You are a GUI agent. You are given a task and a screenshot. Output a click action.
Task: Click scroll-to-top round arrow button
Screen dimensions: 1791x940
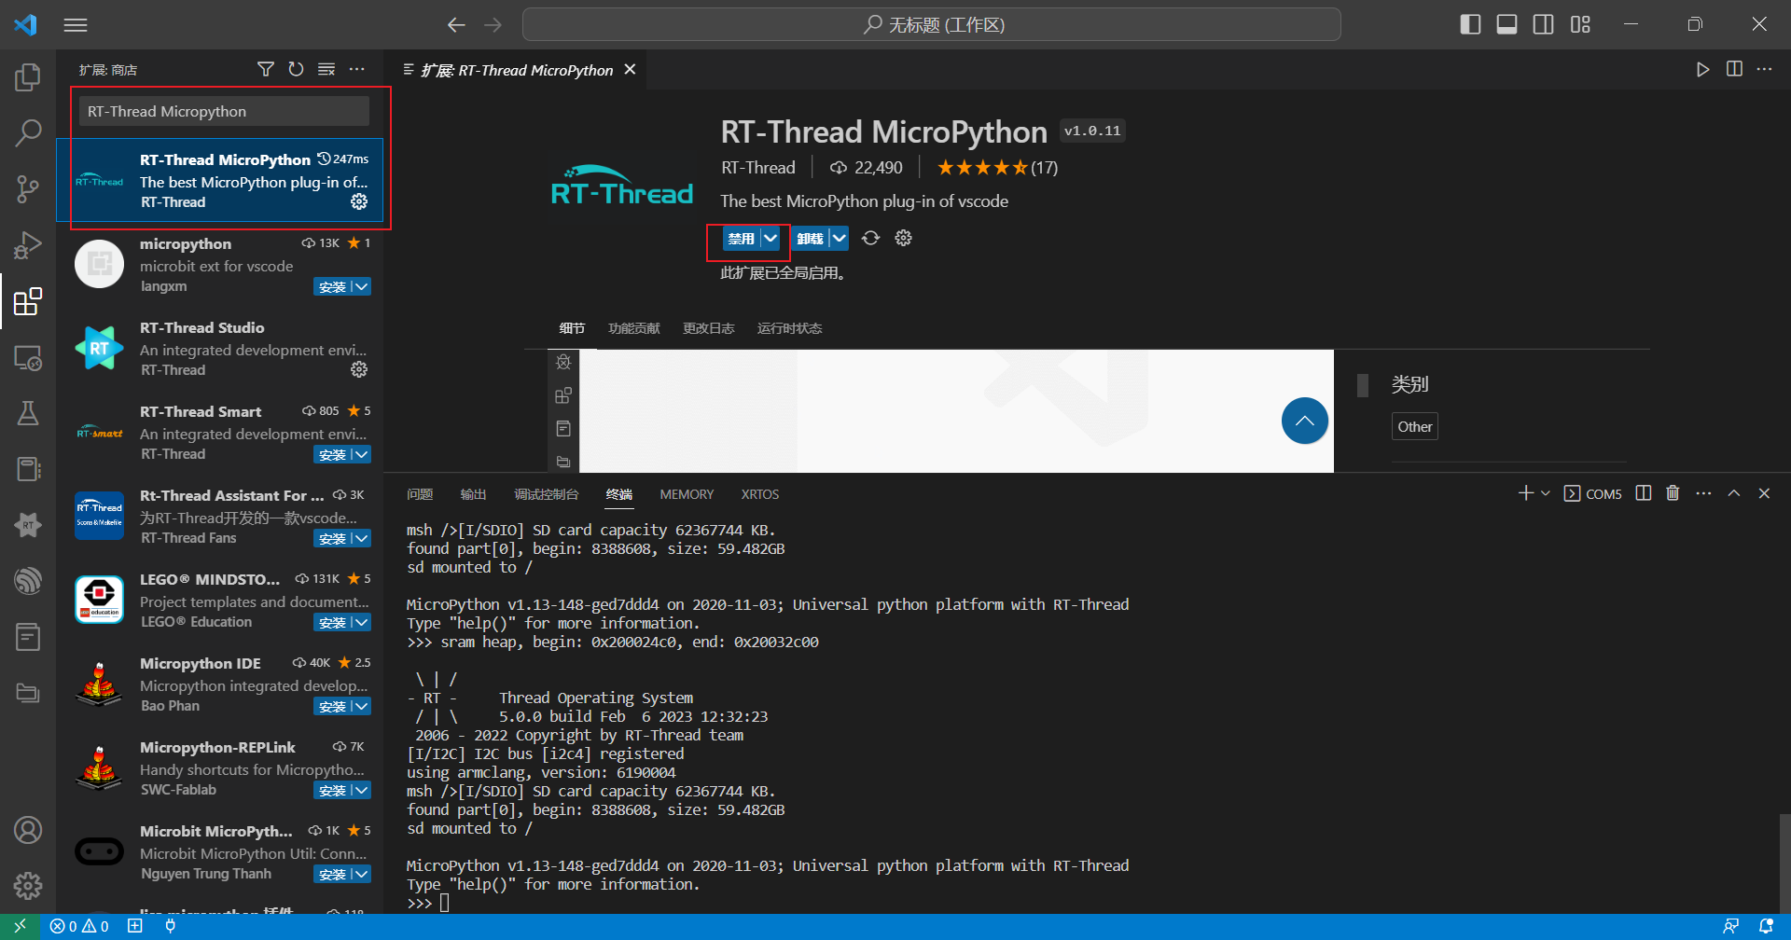(1304, 421)
